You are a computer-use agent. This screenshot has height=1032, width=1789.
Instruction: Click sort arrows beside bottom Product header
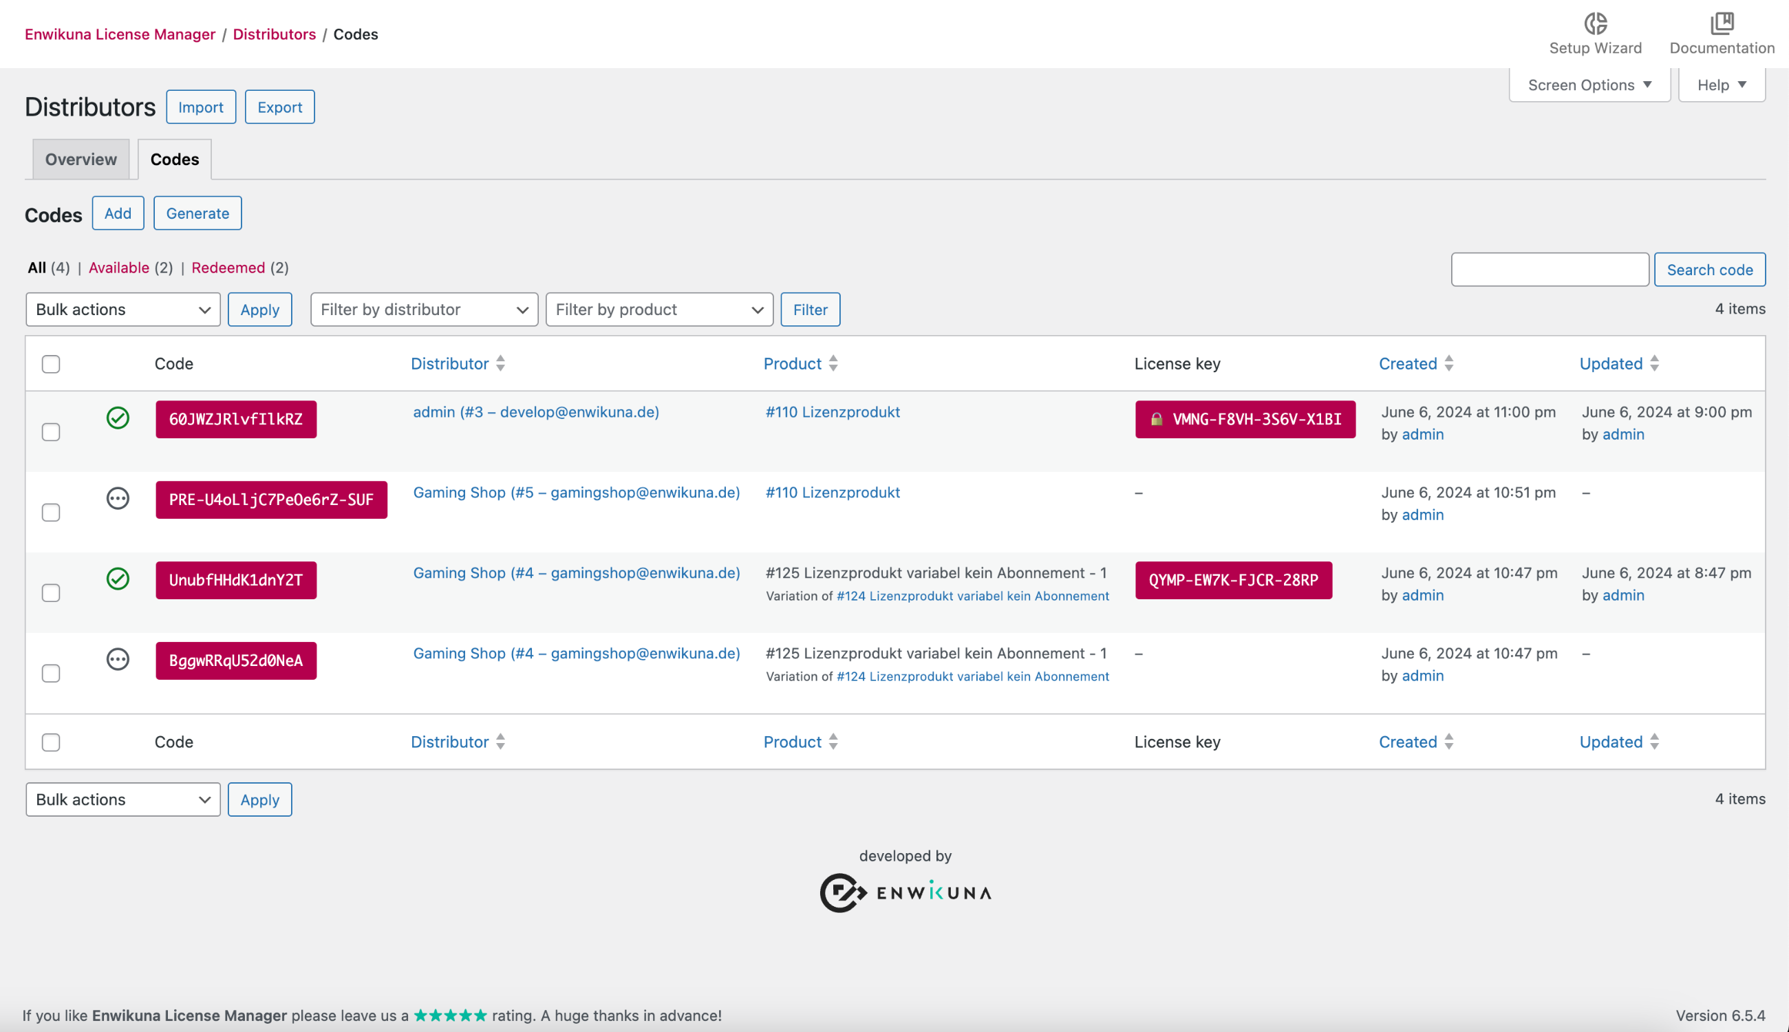tap(833, 742)
